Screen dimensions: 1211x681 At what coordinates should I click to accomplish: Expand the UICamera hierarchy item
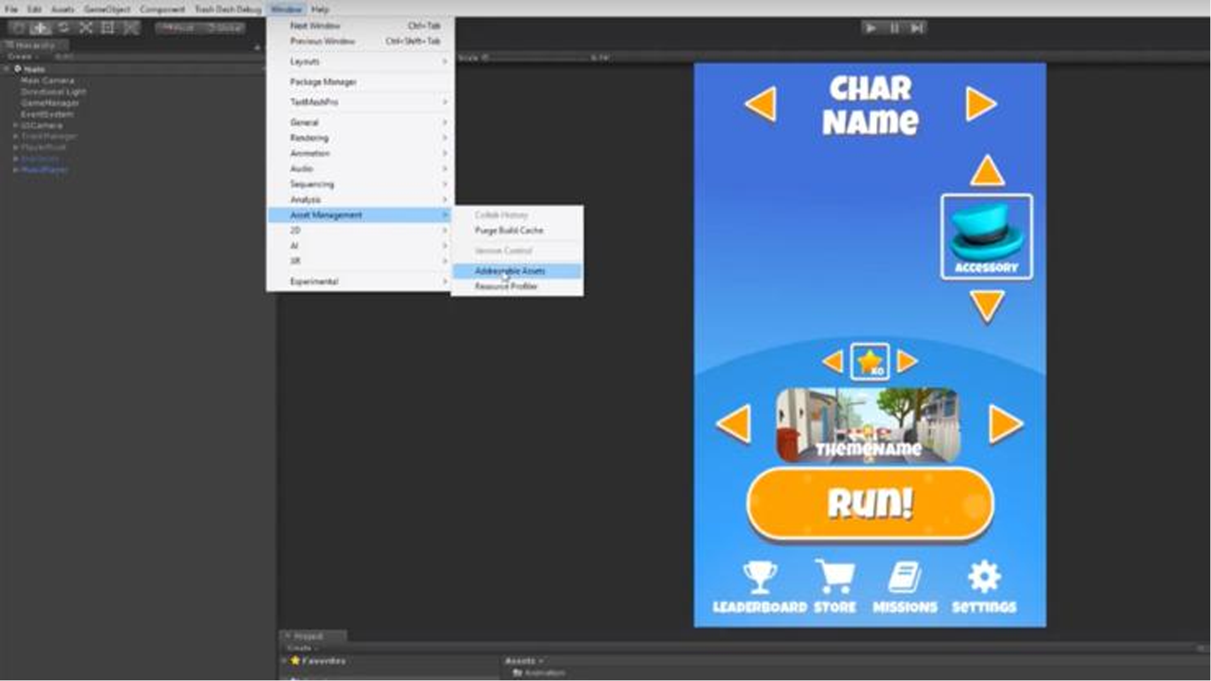(16, 125)
